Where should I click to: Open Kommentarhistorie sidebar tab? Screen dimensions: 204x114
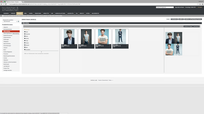tap(8, 29)
